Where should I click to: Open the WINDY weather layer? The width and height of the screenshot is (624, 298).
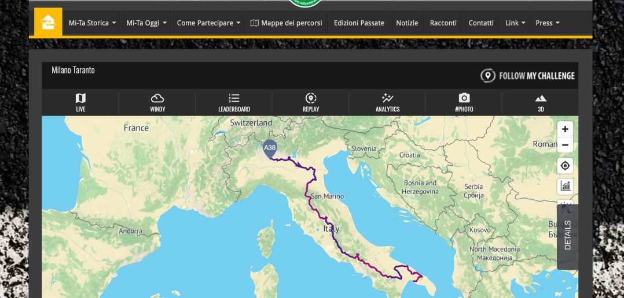[157, 102]
